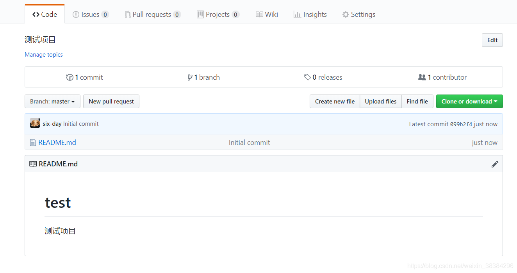Click the commit history clock icon
517x273 pixels.
[70, 77]
